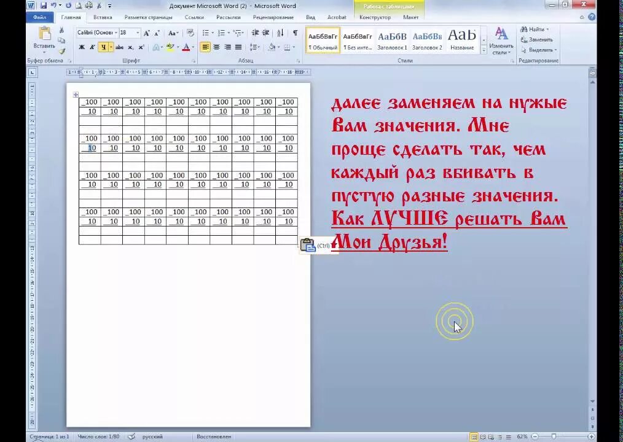
Task: Click the Redo icon in Quick Access toolbar
Action: [69, 6]
